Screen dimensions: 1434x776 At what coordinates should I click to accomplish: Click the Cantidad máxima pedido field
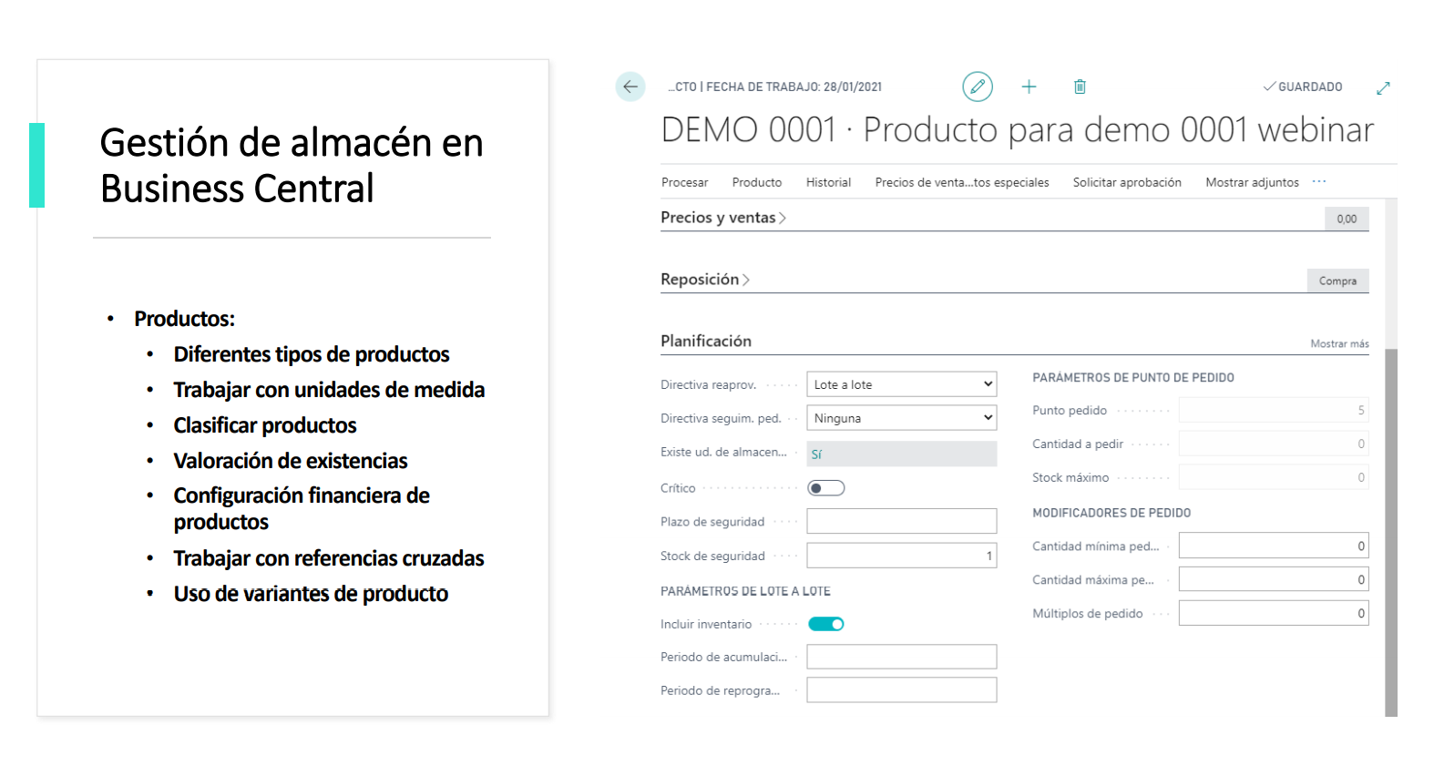pyautogui.click(x=1274, y=579)
